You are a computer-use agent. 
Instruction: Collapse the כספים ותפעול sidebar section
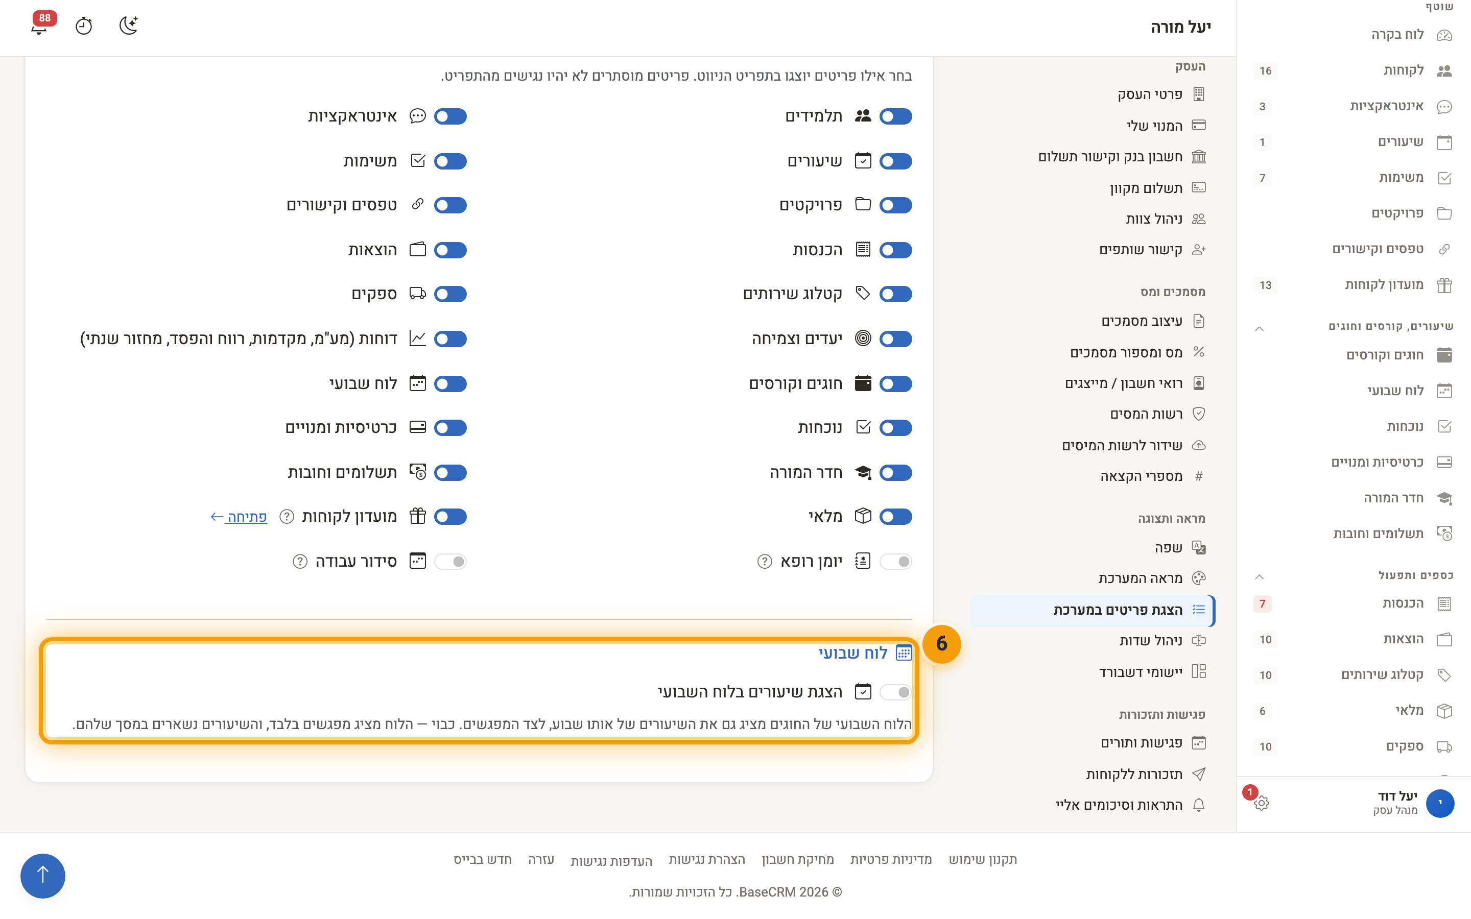tap(1260, 577)
